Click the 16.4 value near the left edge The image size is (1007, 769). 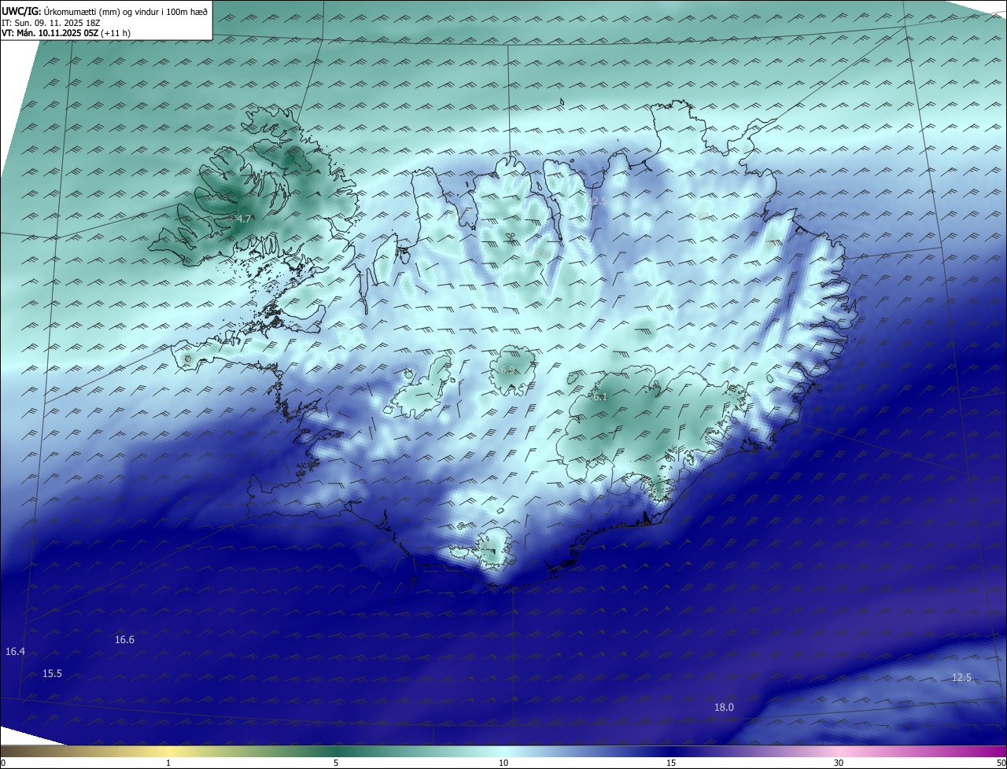click(15, 652)
